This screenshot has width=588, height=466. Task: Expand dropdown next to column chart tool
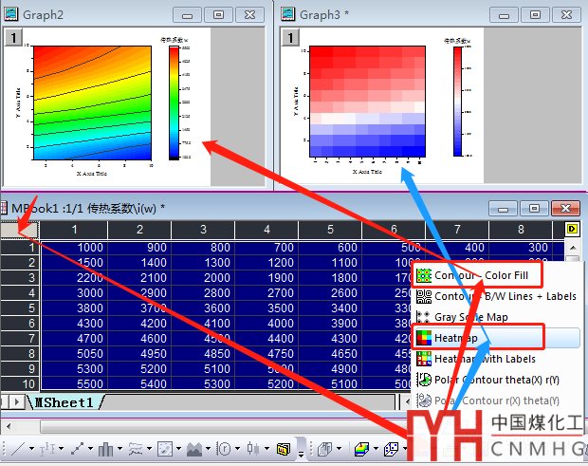[x=119, y=448]
